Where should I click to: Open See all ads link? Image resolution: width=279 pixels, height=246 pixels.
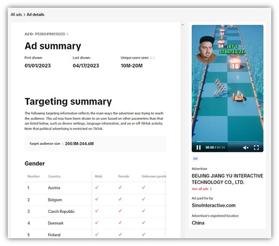[202, 189]
